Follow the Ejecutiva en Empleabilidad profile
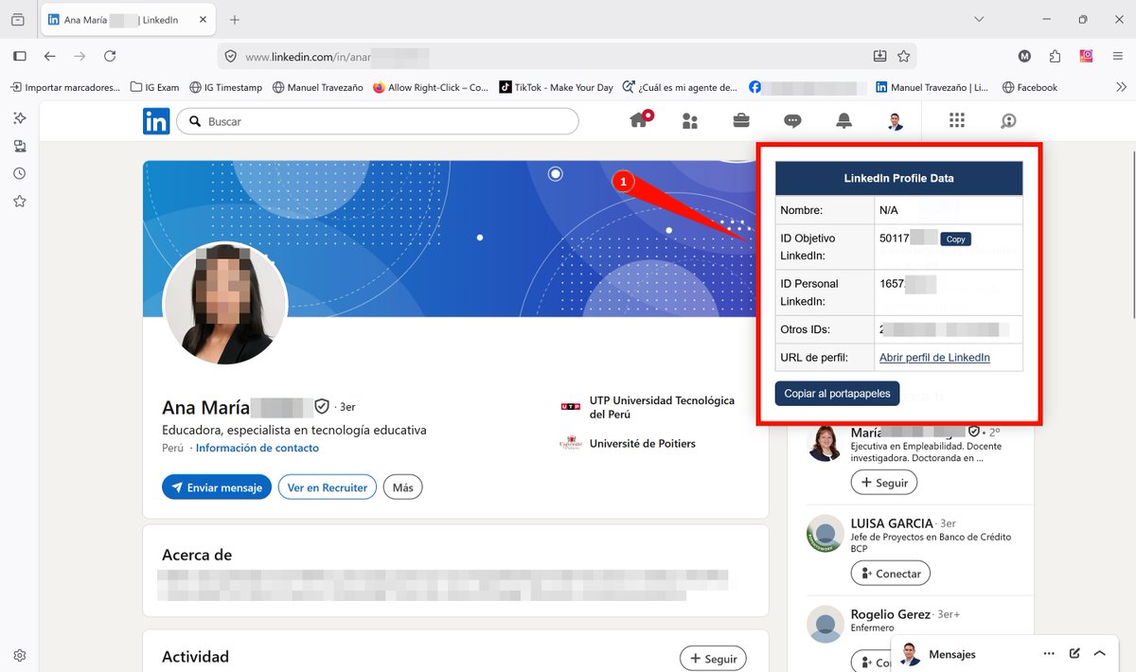Image resolution: width=1136 pixels, height=672 pixels. coord(884,482)
